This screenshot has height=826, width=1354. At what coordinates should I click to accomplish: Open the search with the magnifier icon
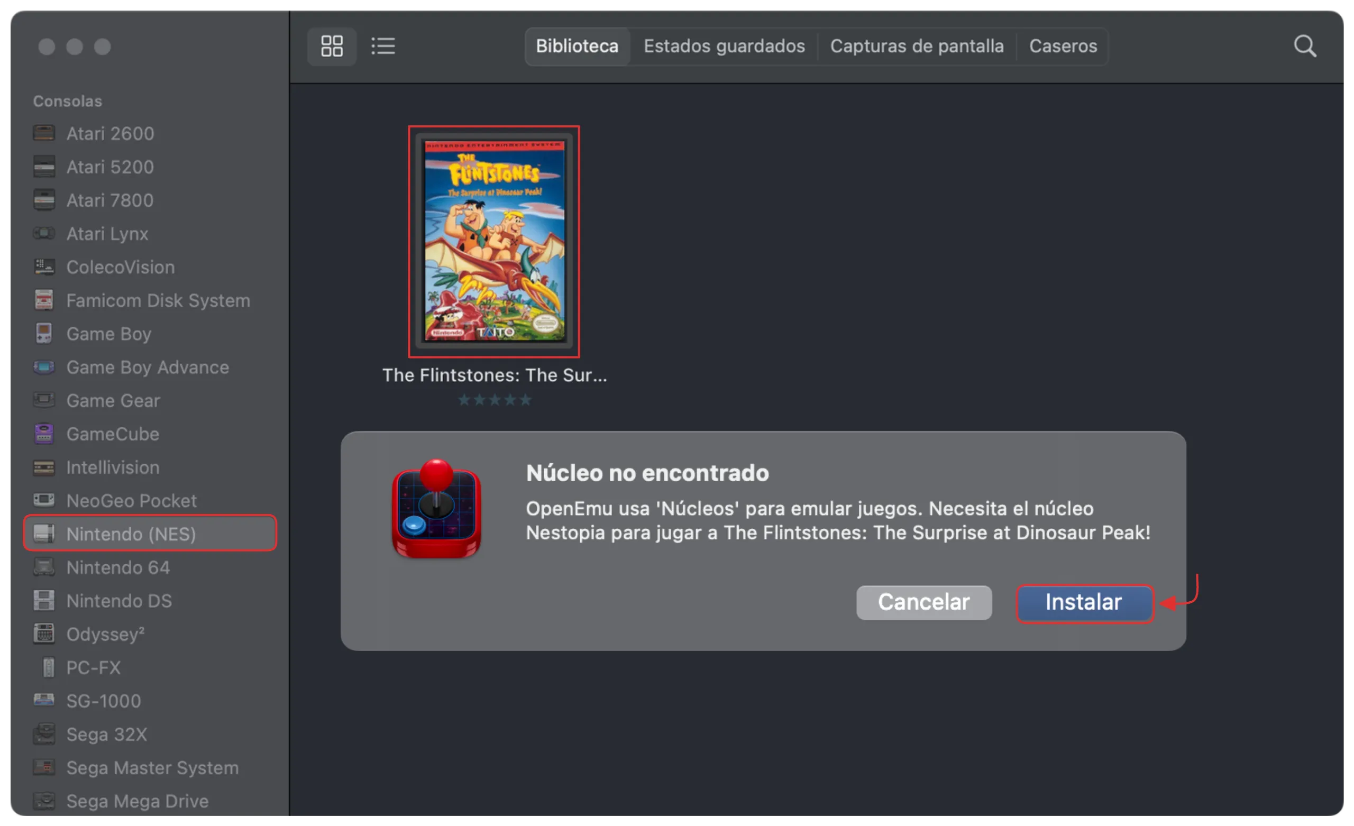pos(1304,46)
